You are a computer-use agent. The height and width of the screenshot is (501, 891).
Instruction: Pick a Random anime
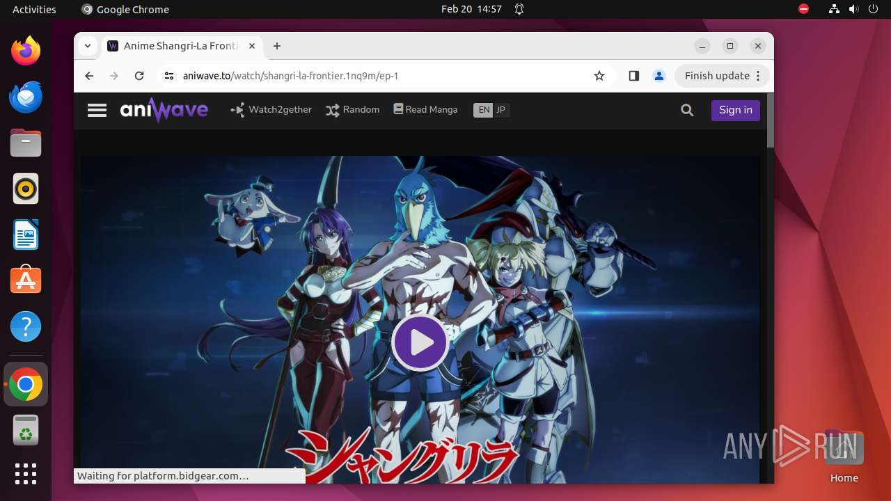coord(353,110)
